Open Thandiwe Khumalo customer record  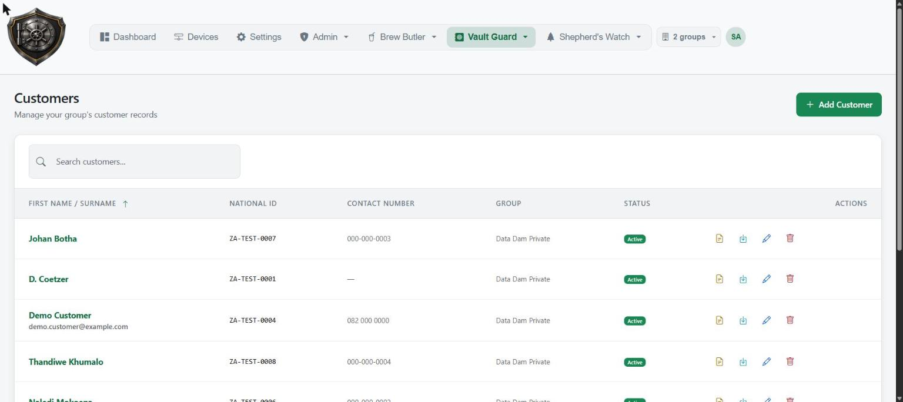tap(66, 362)
